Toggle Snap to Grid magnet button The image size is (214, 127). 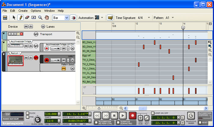(73, 18)
